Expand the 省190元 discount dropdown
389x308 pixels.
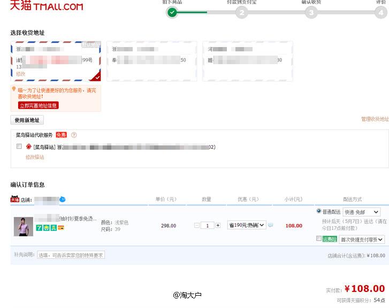tap(247, 225)
